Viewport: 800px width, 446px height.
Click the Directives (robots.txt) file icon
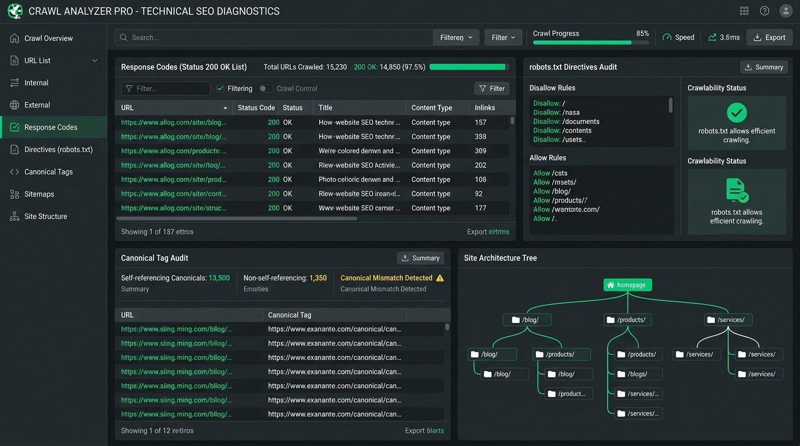click(15, 149)
